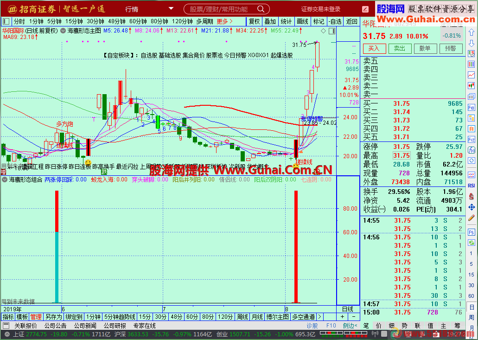Select the blue four-way move arrows icon
The image size is (478, 340).
472,207
